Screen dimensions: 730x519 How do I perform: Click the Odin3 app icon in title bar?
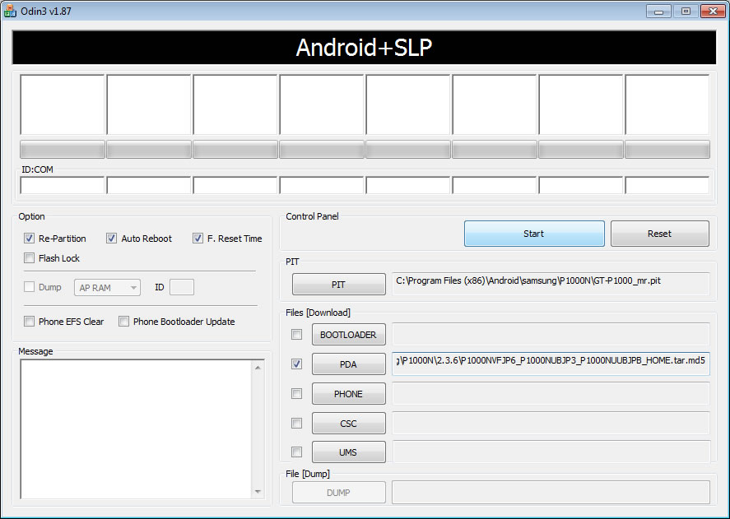click(9, 12)
